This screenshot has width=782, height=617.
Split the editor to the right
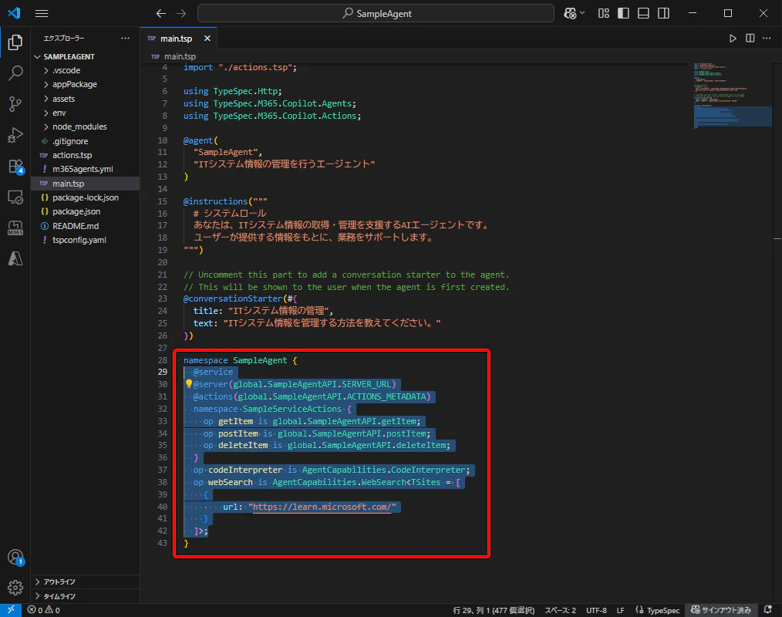(750, 39)
